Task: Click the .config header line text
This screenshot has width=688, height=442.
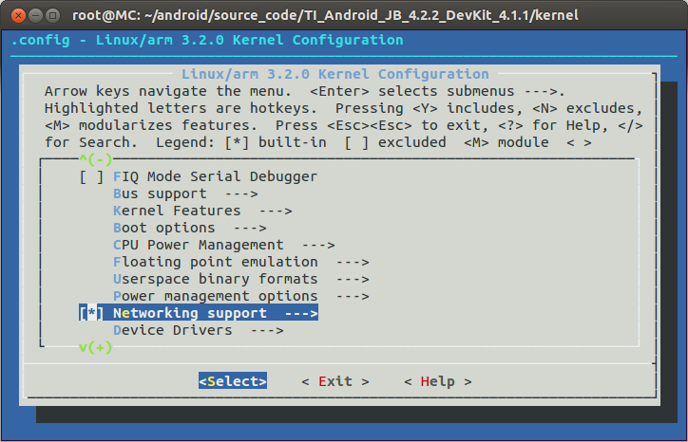Action: (x=207, y=40)
